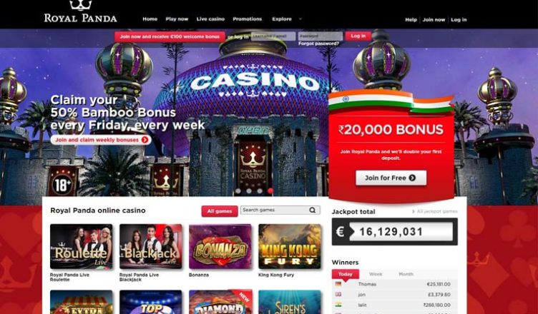Image resolution: width=538 pixels, height=314 pixels.
Task: Launch Royal Panda Live Roulette thumbnail
Action: 82,246
